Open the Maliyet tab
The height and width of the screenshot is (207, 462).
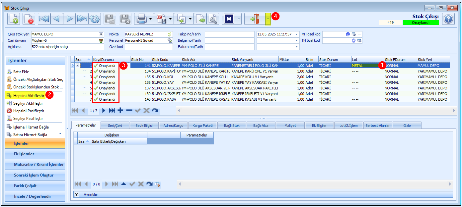(290, 126)
